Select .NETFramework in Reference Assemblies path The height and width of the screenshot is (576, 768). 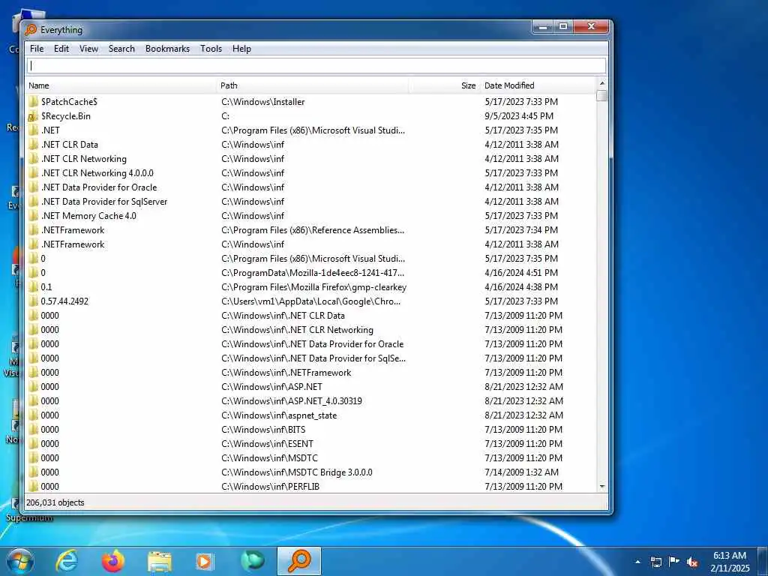pos(73,230)
